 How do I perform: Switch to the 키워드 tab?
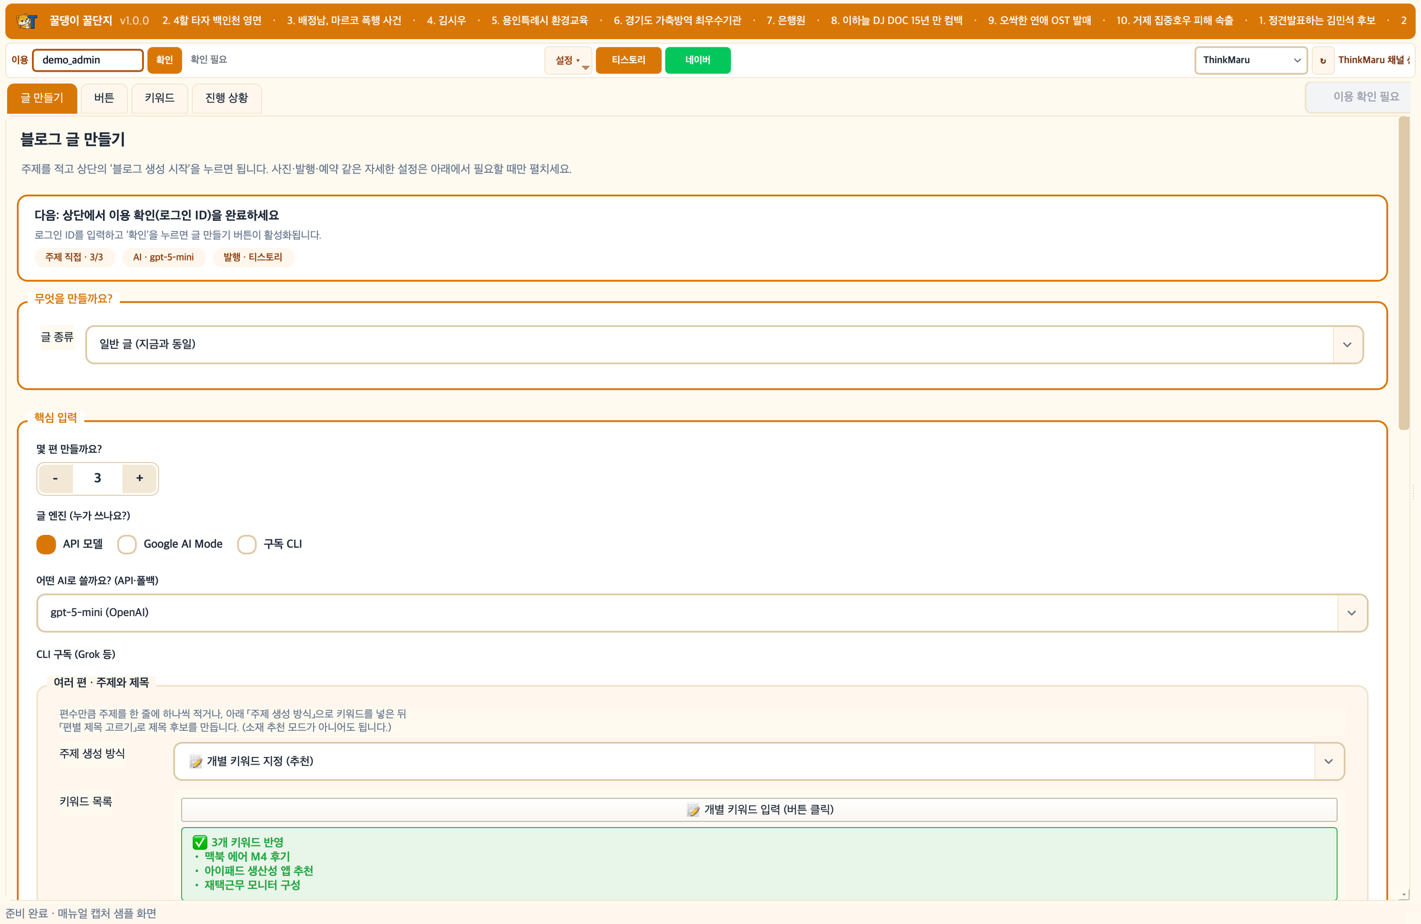[x=159, y=98]
